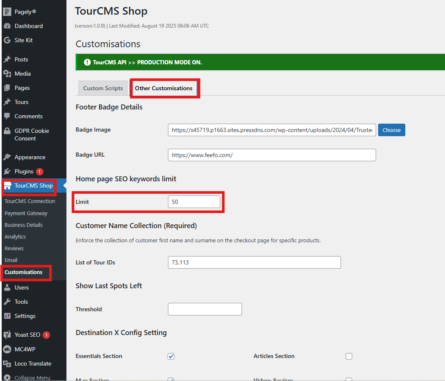
Task: Go to Dashboard in sidebar
Action: coord(29,26)
